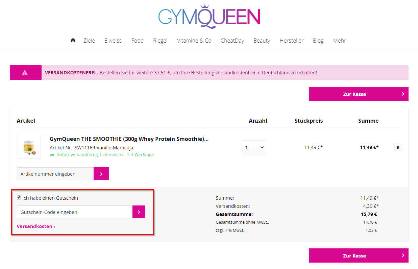Viewport: 418px width, 269px height.
Task: Go to the home icon in navigation
Action: (73, 40)
